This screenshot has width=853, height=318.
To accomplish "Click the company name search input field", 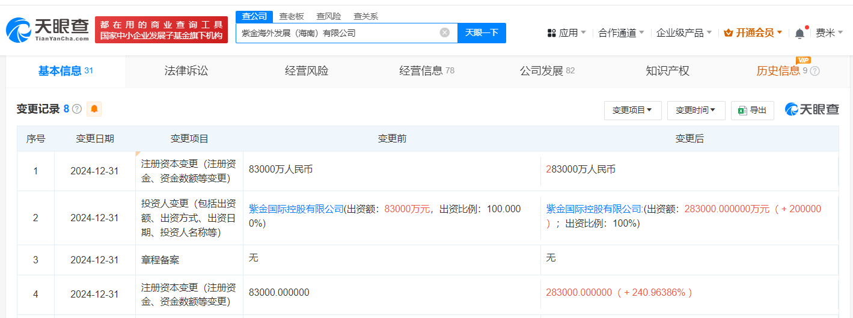I will click(x=337, y=33).
